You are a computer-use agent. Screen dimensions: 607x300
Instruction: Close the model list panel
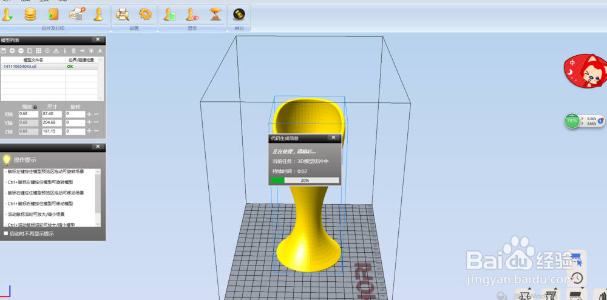(98, 39)
